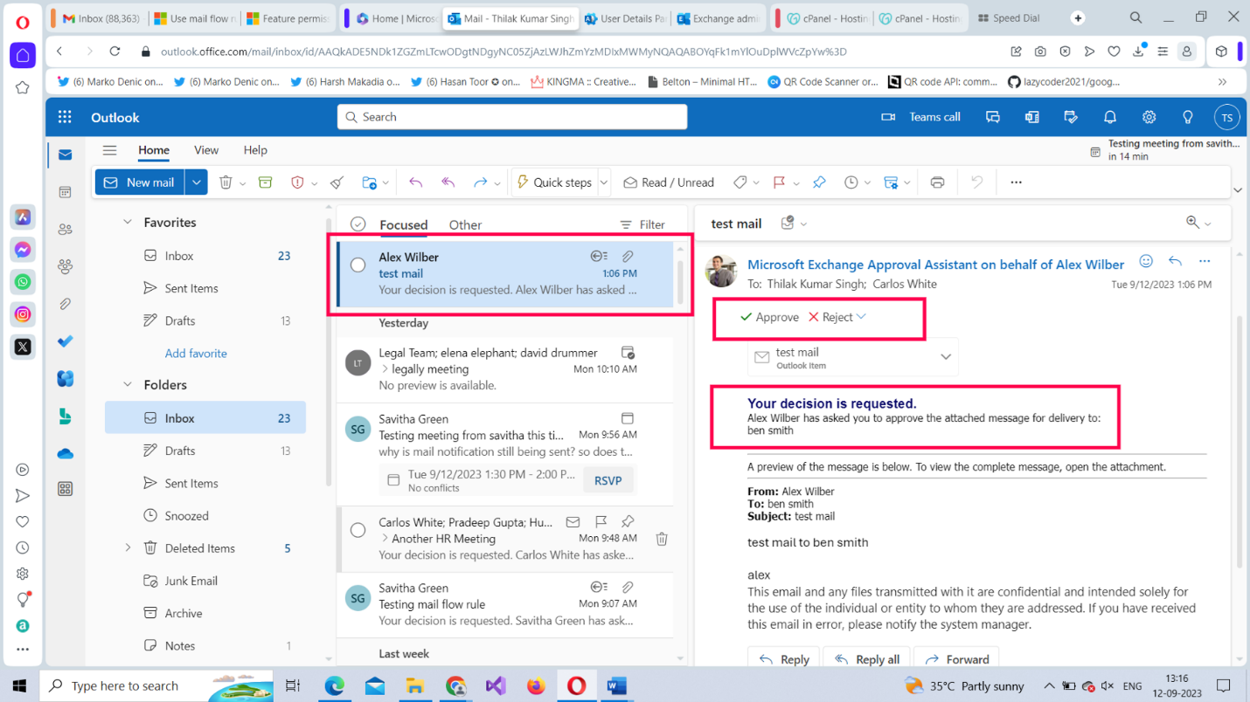
Task: Click the Outlook search box
Action: coord(512,117)
